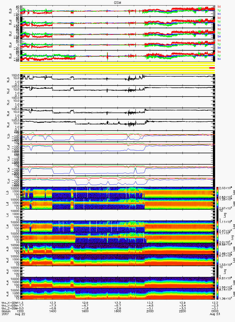The width and height of the screenshot is (235, 322).
Task: Select the e_a electron spectrogram label
Action: 7,294
